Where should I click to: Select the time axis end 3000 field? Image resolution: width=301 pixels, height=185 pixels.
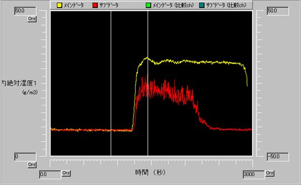pyautogui.click(x=254, y=174)
